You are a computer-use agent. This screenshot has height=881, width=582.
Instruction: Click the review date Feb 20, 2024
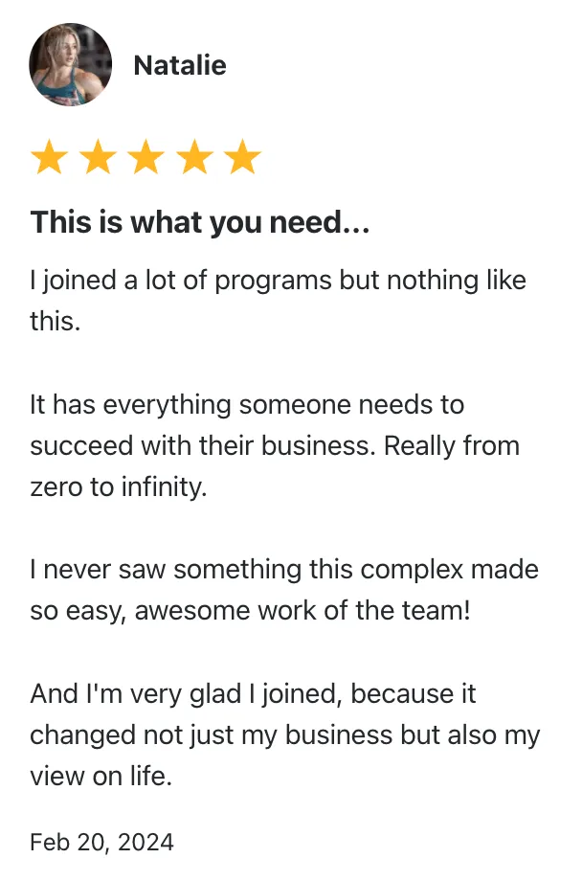coord(102,843)
